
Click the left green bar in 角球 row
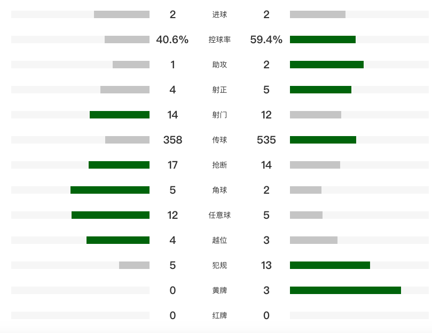point(110,190)
